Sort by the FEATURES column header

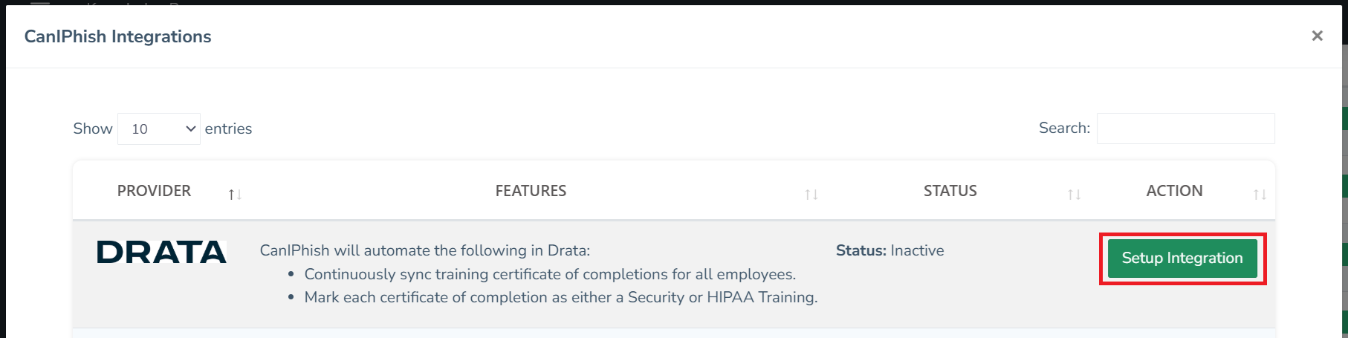[x=531, y=191]
